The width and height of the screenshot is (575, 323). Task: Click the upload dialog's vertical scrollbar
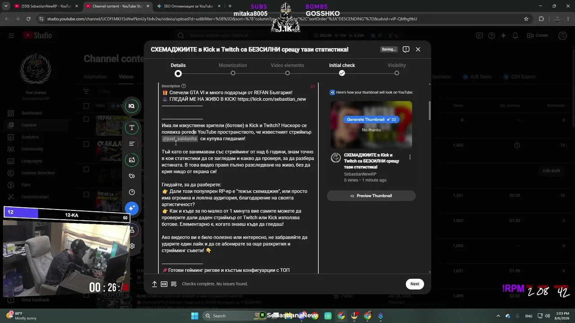coord(429,110)
